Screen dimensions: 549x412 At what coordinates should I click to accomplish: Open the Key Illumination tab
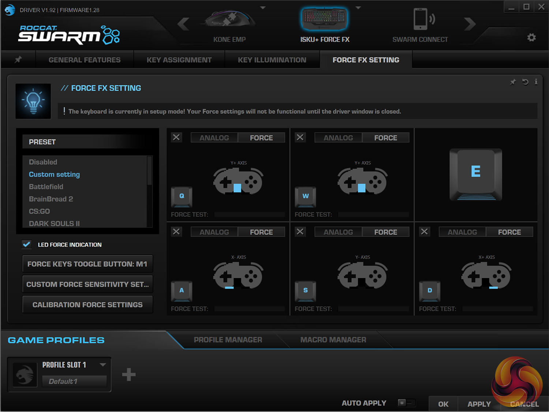pos(272,60)
